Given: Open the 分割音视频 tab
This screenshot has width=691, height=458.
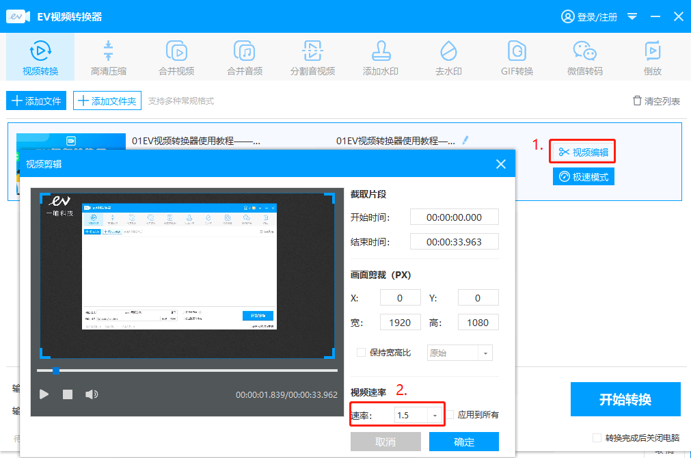Looking at the screenshot, I should tap(312, 57).
